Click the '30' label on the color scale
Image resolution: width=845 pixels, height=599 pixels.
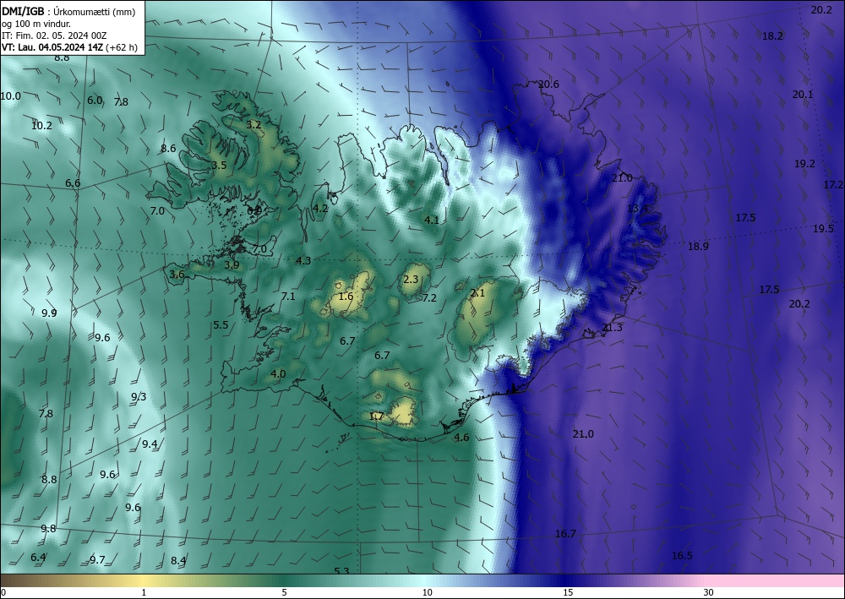[709, 592]
